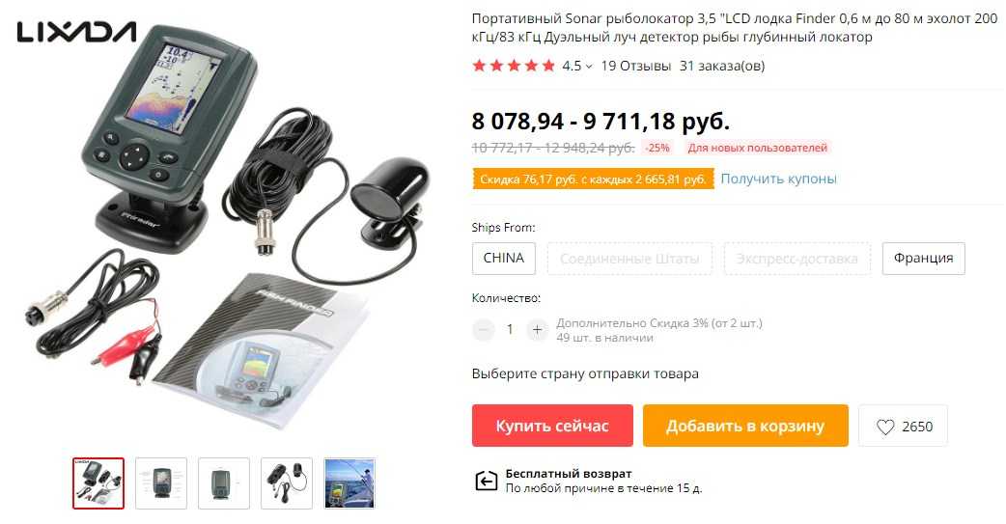Screen dimensions: 1006x524
Task: Select Экспресс-доставка shipping option
Action: click(x=796, y=259)
